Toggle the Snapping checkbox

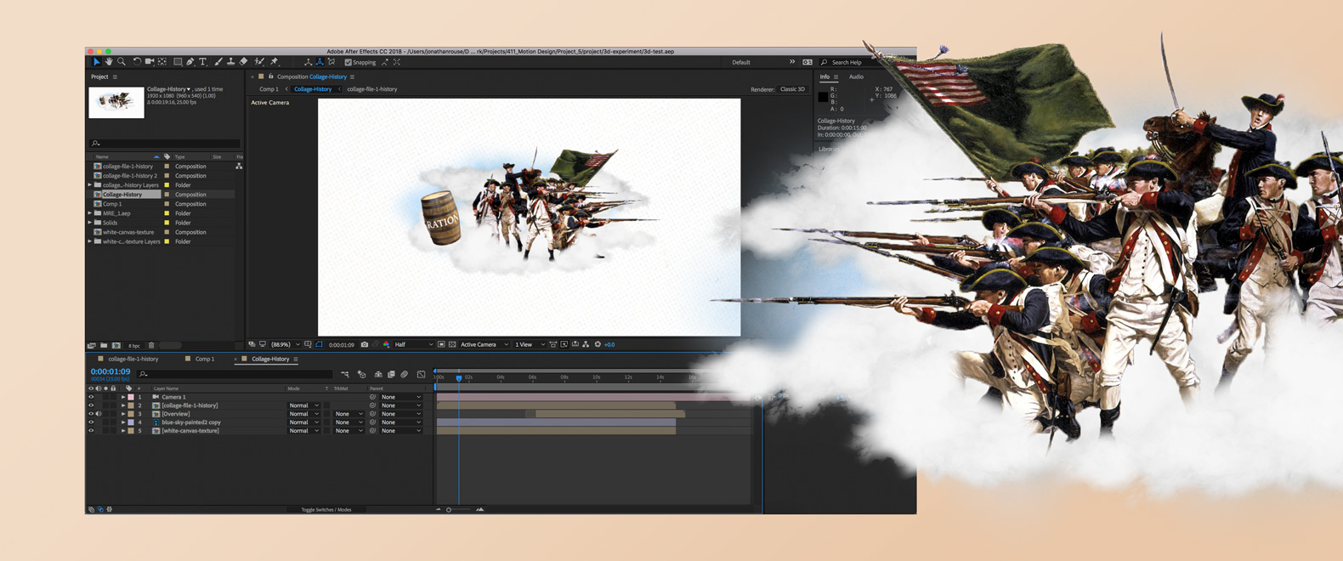(x=348, y=62)
